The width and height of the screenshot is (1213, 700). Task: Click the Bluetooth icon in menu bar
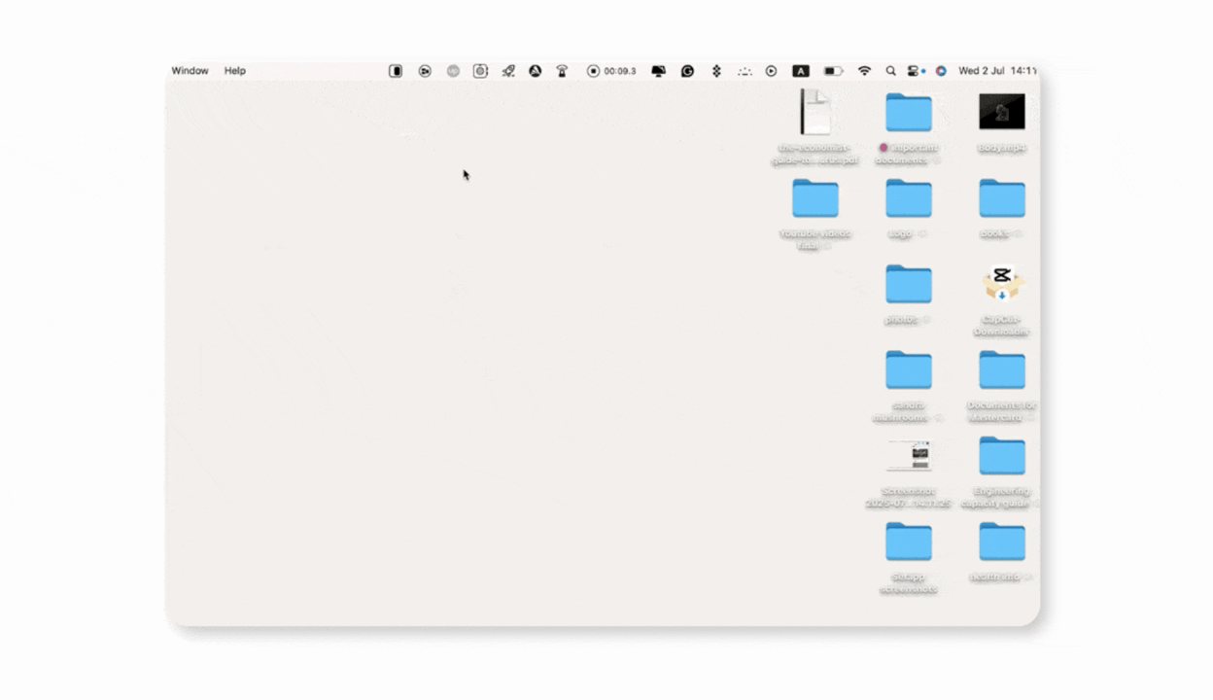click(x=716, y=71)
